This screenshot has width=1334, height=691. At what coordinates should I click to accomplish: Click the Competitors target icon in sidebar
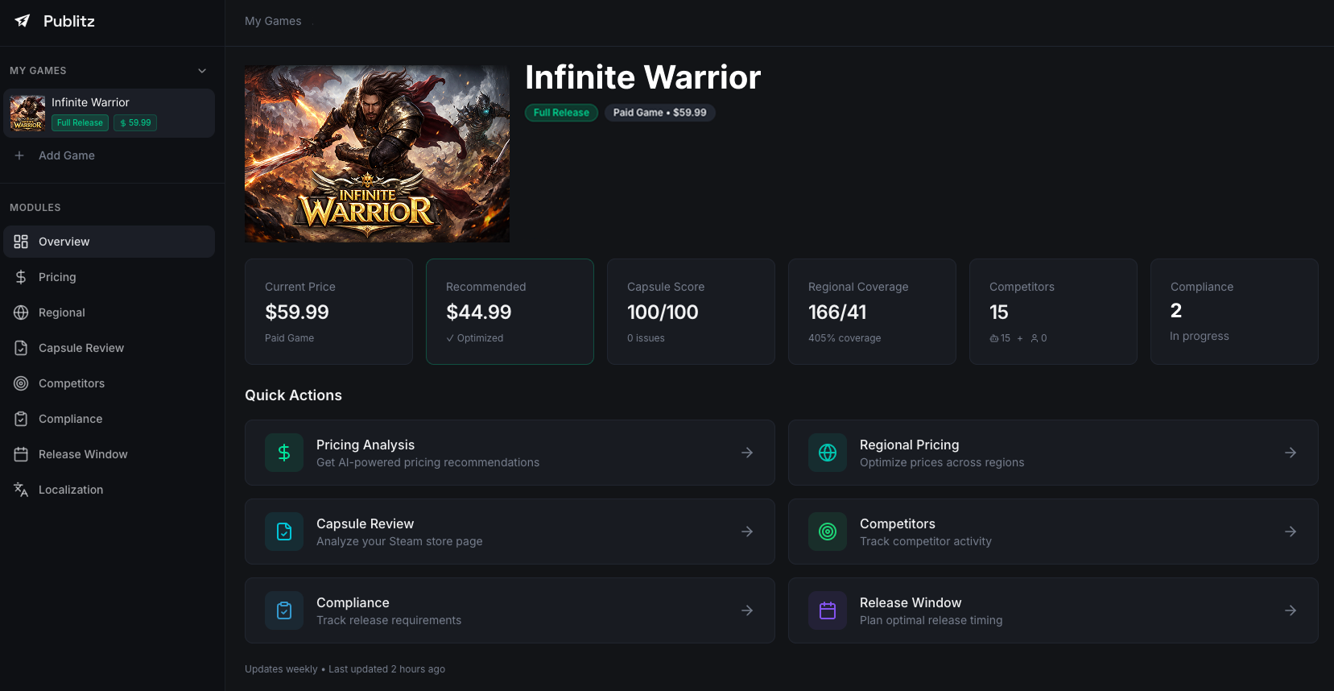pos(21,383)
